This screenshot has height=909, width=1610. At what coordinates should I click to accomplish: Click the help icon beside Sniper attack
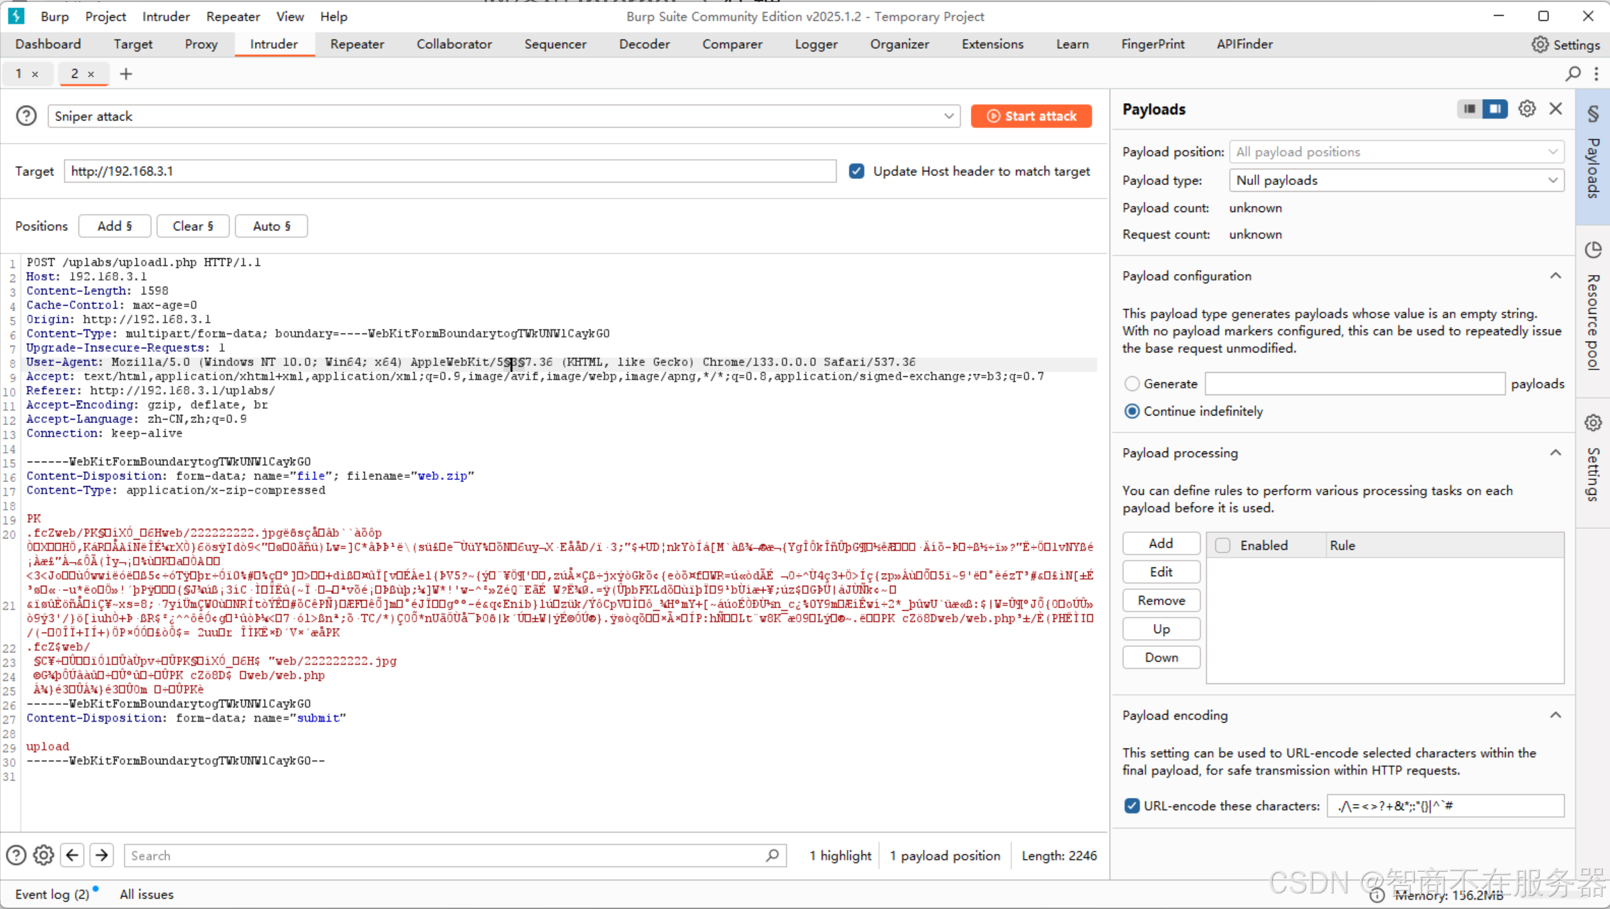tap(26, 116)
